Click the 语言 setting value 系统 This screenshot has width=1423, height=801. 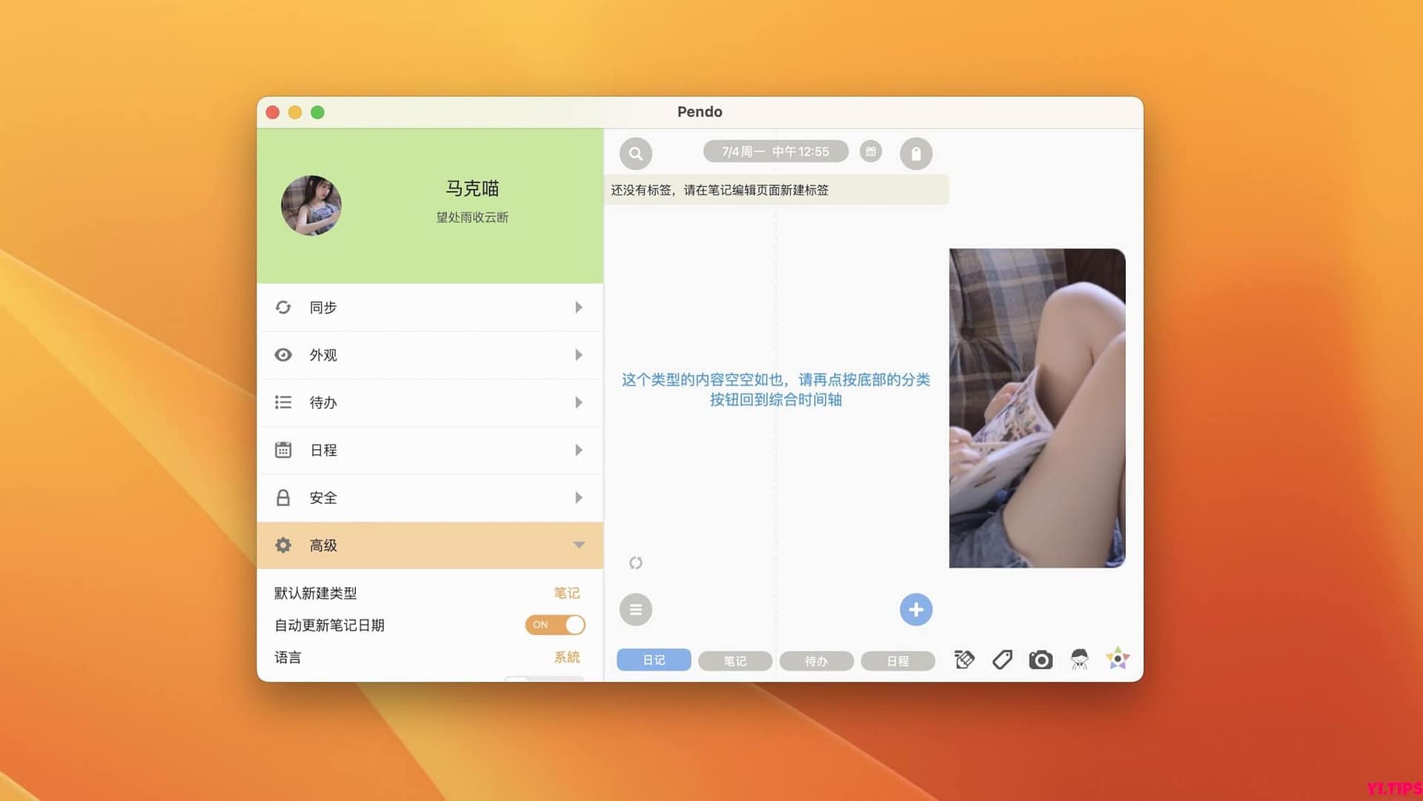[567, 657]
